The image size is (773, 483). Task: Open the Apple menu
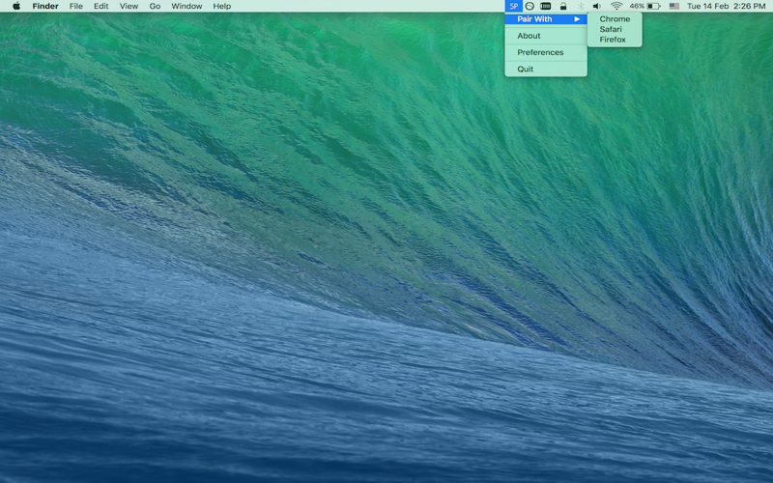tap(16, 6)
